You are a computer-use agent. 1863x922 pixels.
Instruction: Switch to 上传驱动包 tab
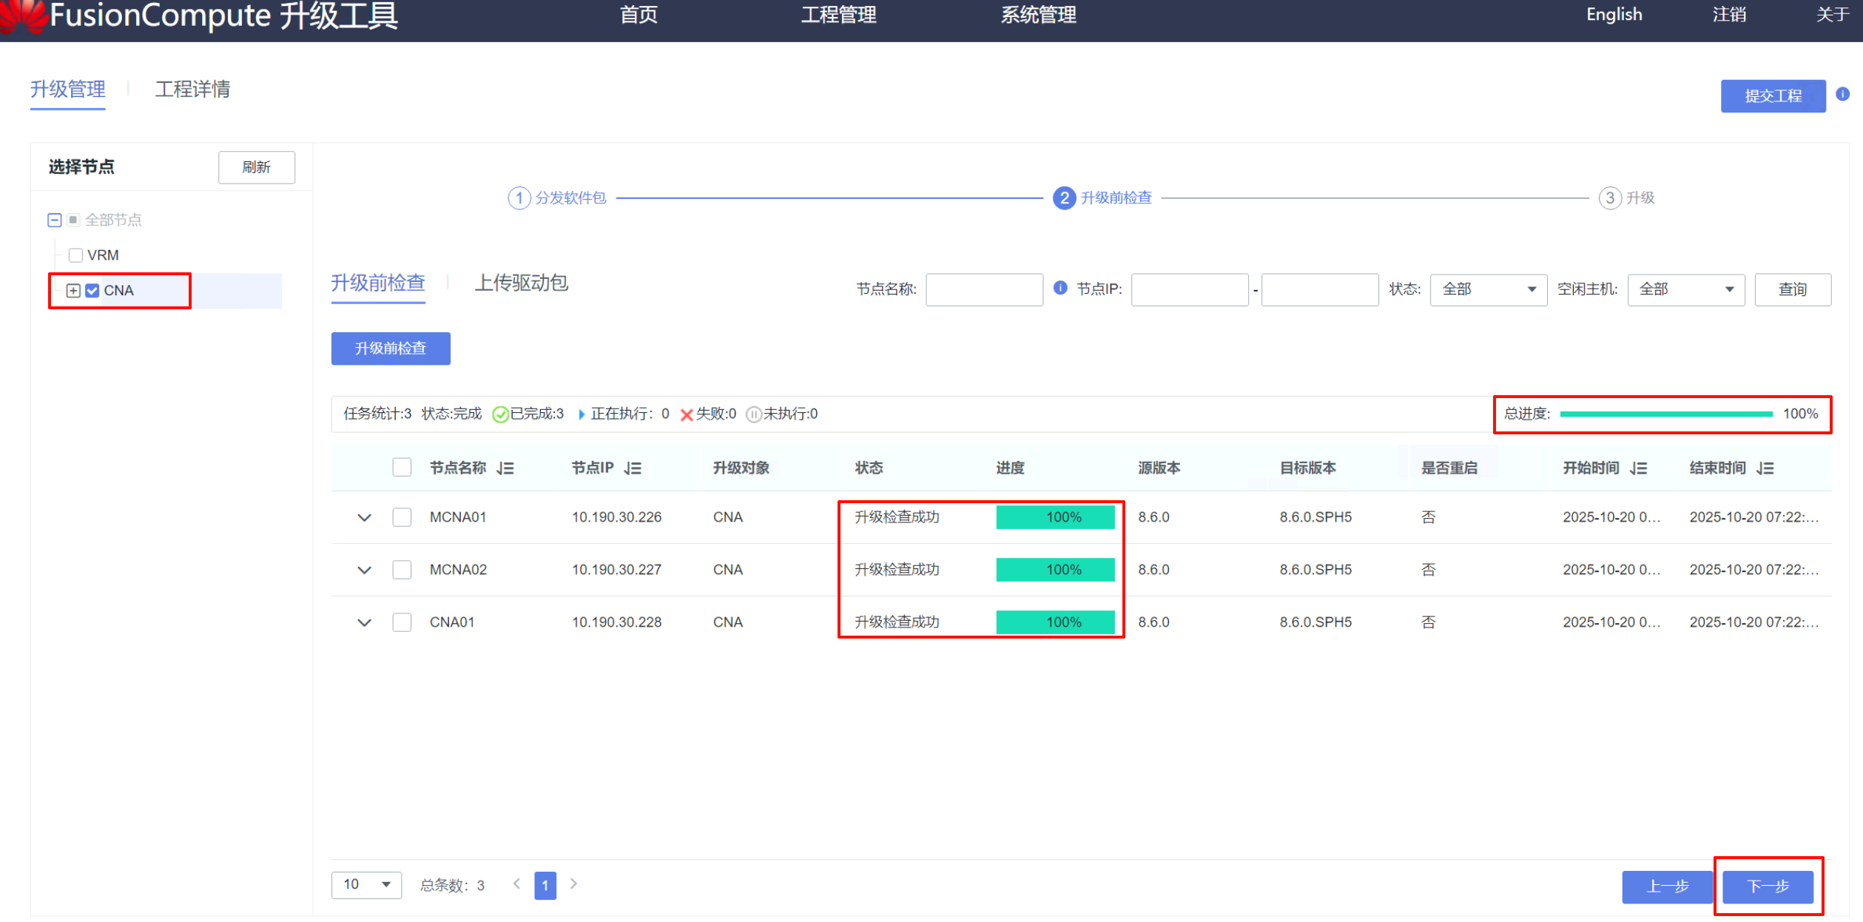point(521,283)
